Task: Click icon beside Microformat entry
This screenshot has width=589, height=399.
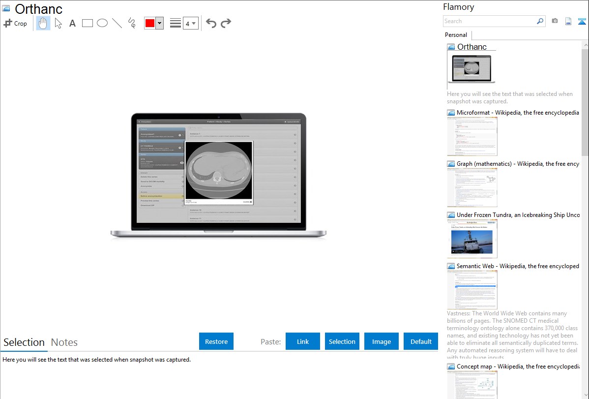Action: 451,113
